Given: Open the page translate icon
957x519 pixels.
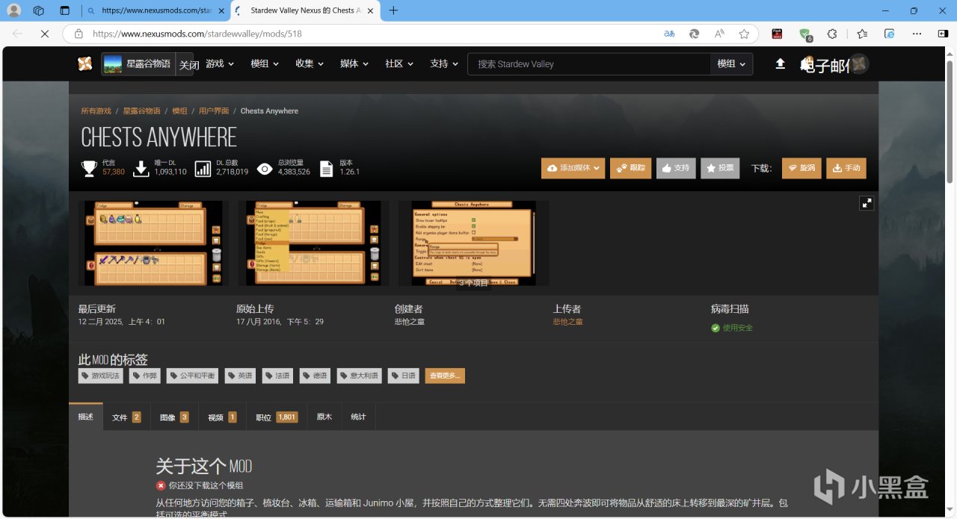Looking at the screenshot, I should [x=669, y=34].
